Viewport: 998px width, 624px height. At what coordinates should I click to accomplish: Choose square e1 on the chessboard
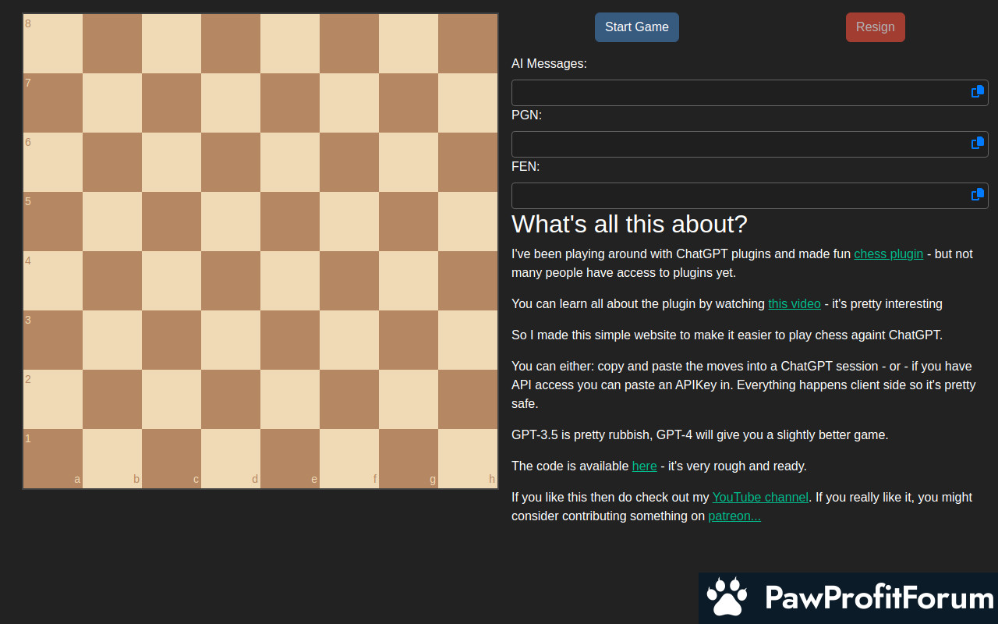tap(290, 459)
